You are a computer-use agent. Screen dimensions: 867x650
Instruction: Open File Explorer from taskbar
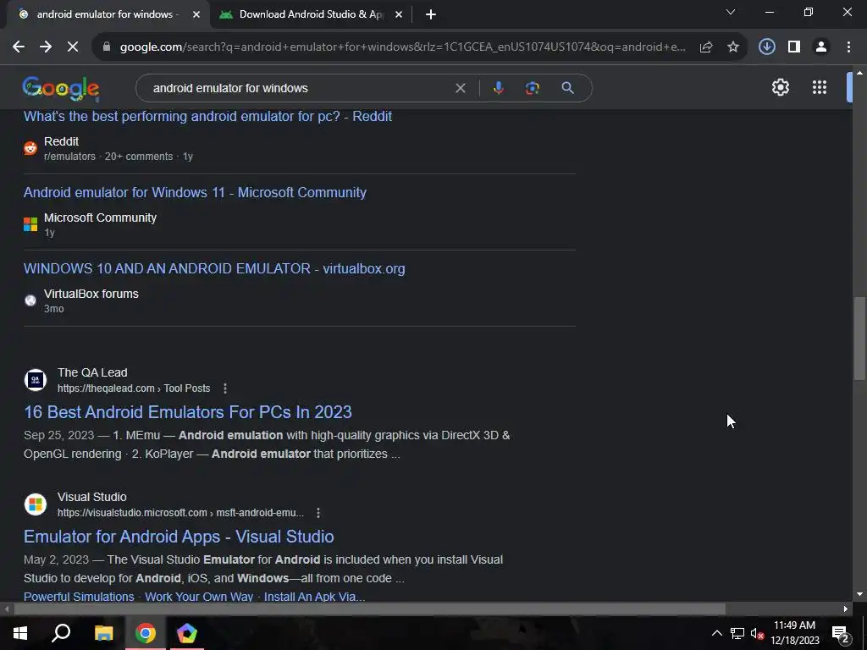pyautogui.click(x=103, y=633)
